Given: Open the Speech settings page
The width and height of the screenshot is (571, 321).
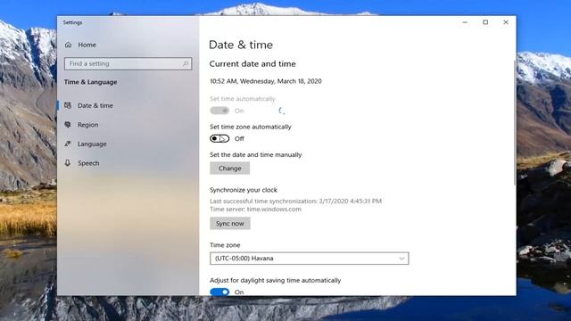Looking at the screenshot, I should coord(88,163).
